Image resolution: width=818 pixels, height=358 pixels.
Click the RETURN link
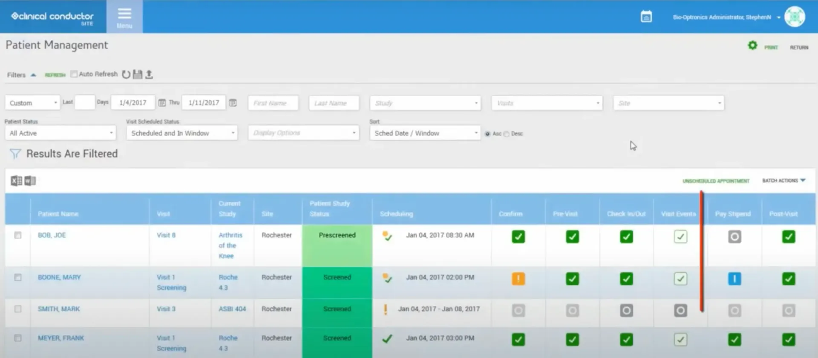pos(799,47)
